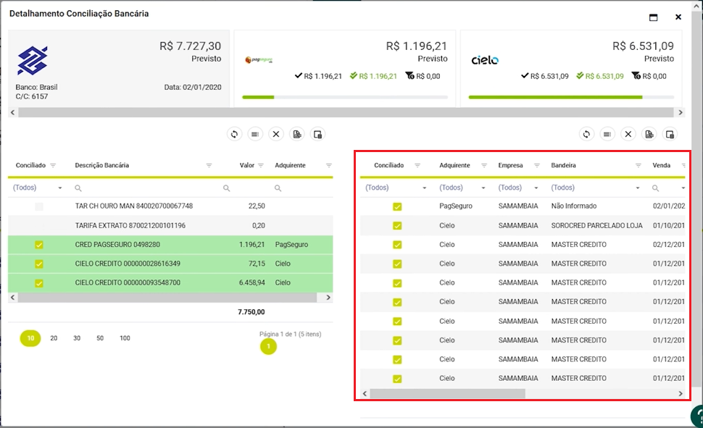This screenshot has height=428, width=703.
Task: Set page size to 20 items
Action: tap(54, 338)
